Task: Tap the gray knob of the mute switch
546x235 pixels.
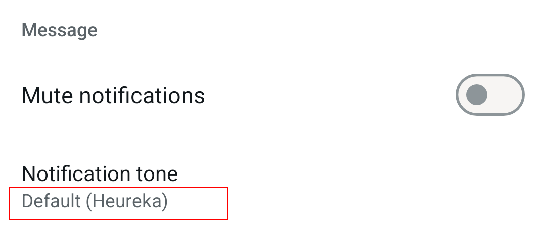Action: (477, 95)
